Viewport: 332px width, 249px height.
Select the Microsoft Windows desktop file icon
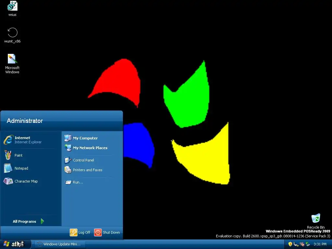[x=12, y=59]
